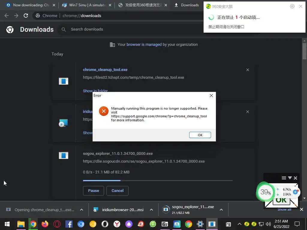Click OK in the Error dialog

tap(200, 135)
